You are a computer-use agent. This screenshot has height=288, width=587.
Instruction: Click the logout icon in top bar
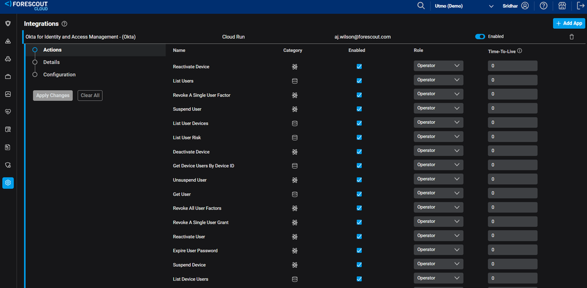[x=581, y=6]
